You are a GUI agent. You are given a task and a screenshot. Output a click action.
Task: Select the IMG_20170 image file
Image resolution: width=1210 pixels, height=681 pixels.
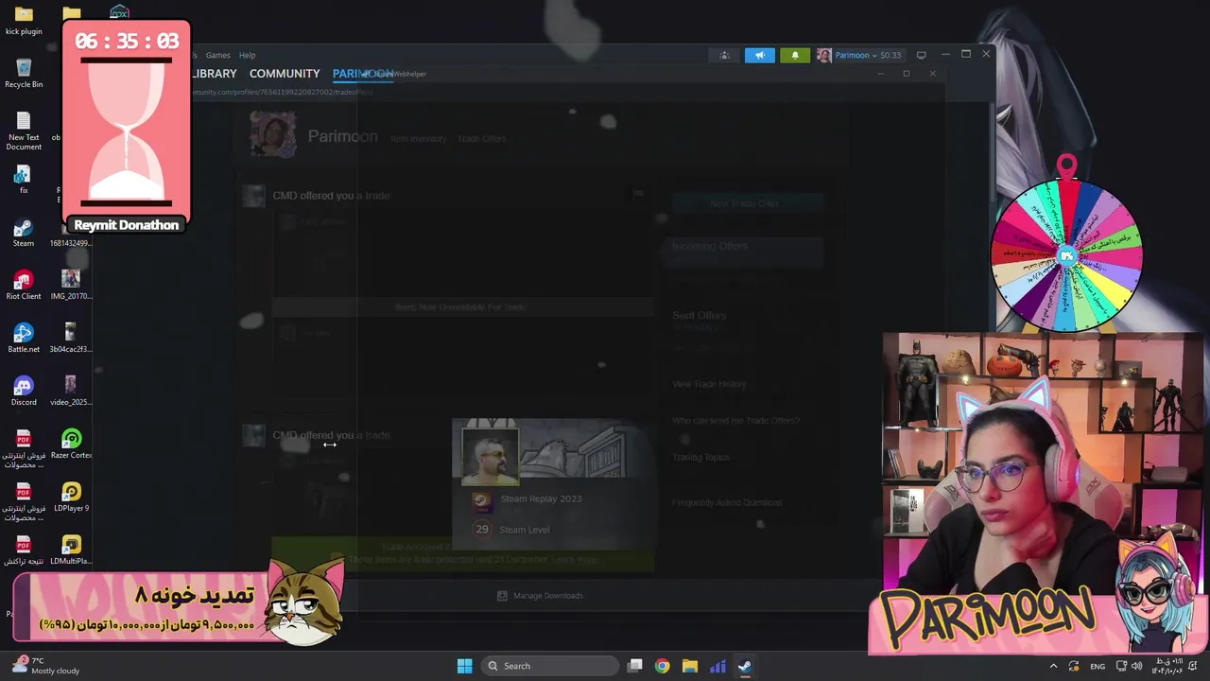click(71, 286)
